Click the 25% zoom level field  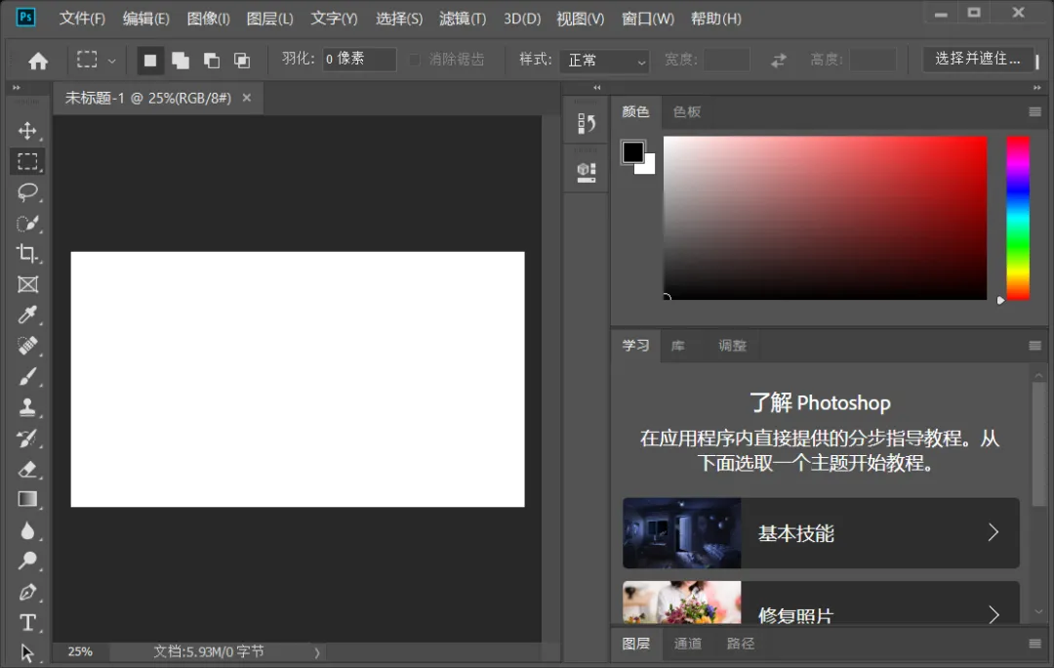(x=81, y=651)
